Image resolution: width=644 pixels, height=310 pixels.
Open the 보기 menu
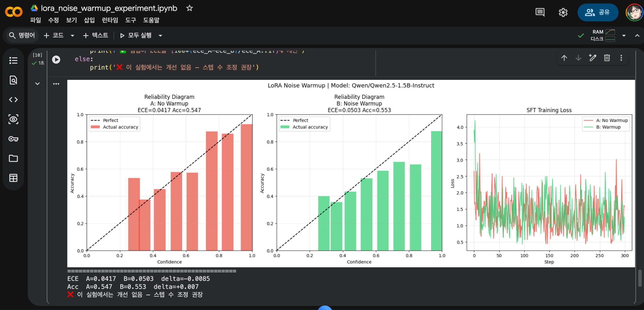[71, 20]
